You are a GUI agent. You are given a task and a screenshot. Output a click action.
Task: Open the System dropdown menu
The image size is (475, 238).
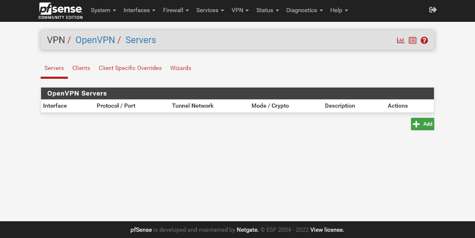coord(103,10)
